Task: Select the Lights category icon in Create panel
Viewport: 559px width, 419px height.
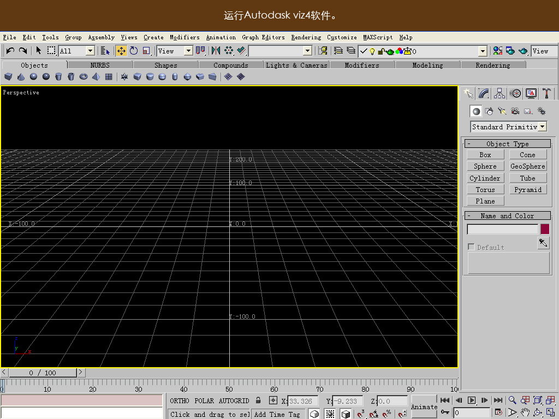Action: pos(502,111)
